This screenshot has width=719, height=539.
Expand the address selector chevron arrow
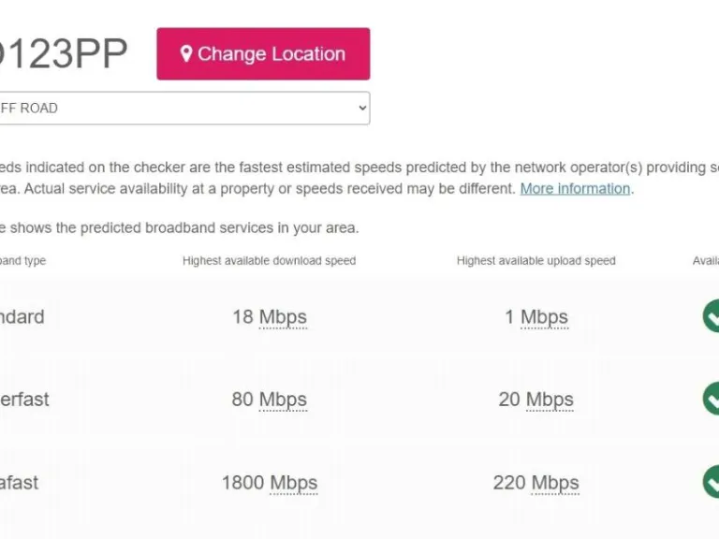point(362,108)
